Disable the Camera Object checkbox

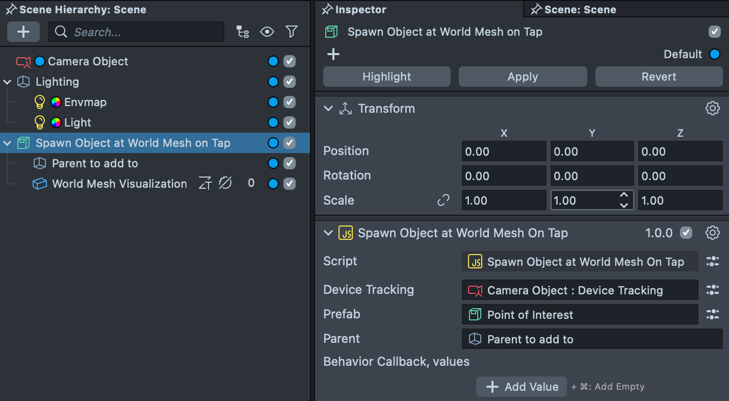pos(290,61)
